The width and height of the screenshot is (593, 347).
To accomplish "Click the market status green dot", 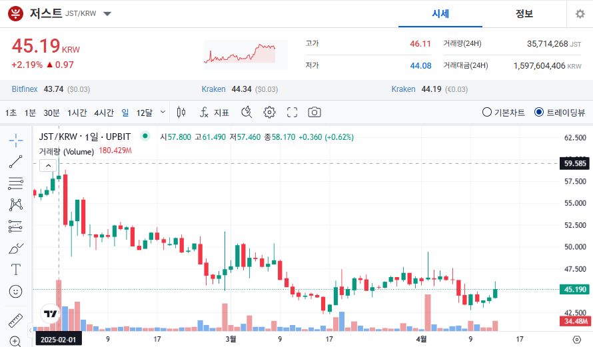I will point(145,136).
